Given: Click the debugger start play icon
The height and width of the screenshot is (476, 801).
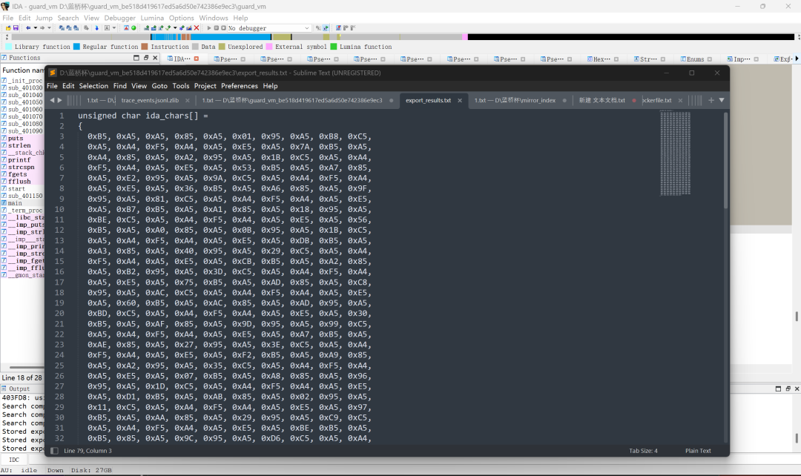Looking at the screenshot, I should tap(208, 28).
